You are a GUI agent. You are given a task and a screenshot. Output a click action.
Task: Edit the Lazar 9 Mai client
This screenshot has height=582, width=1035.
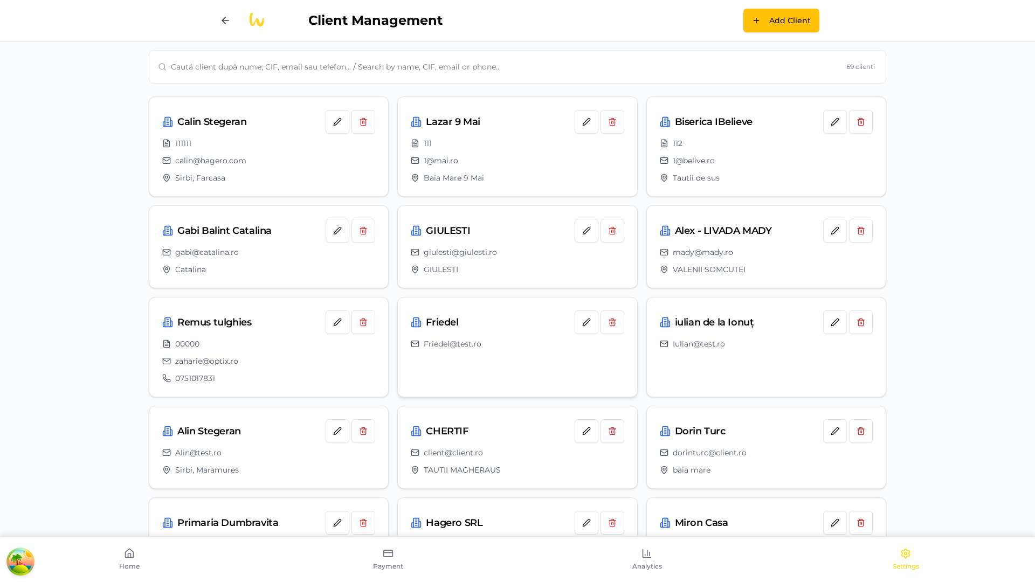pos(586,122)
